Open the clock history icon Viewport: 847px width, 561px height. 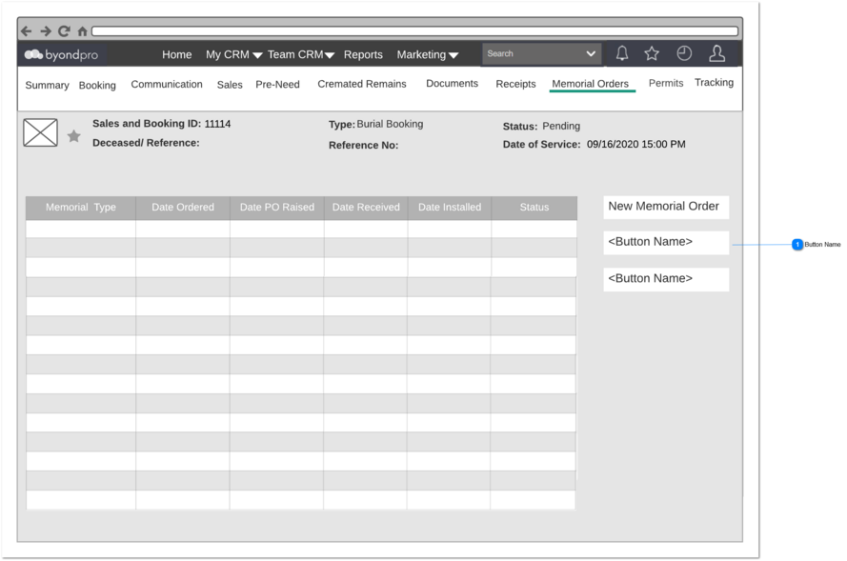(x=684, y=53)
